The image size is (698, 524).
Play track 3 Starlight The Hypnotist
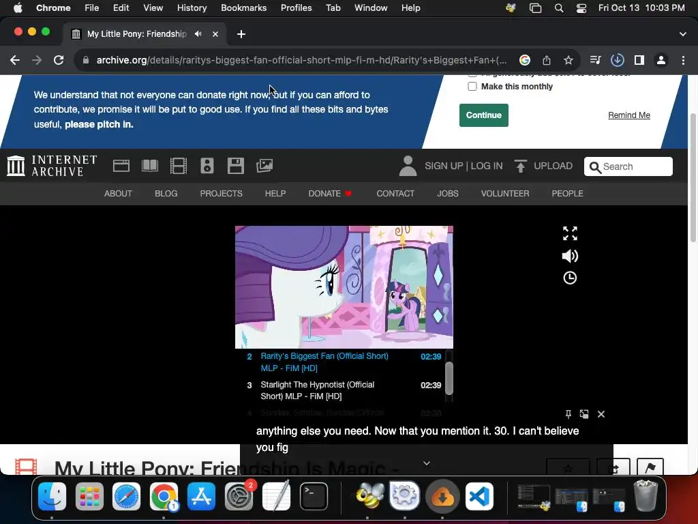[x=344, y=390]
